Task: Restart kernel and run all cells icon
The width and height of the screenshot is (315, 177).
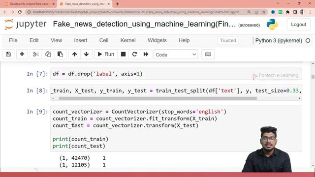Action: coord(146,54)
